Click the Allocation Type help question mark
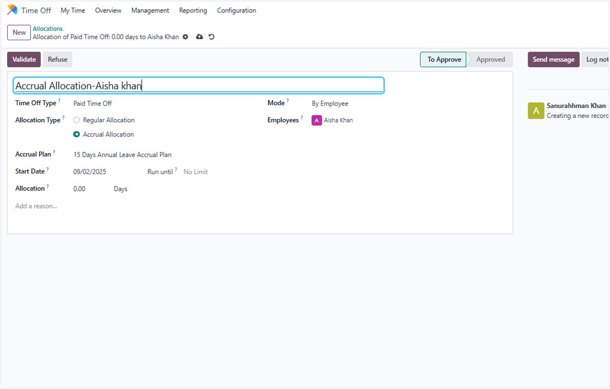This screenshot has width=610, height=389. tap(64, 118)
